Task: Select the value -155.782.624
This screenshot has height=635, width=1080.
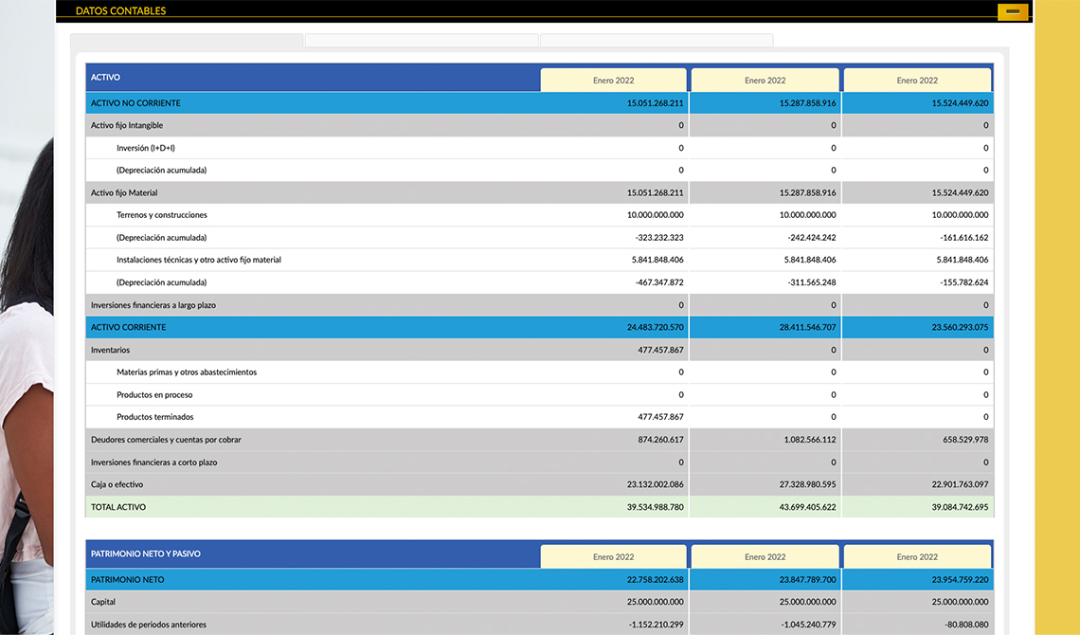Action: pos(963,282)
